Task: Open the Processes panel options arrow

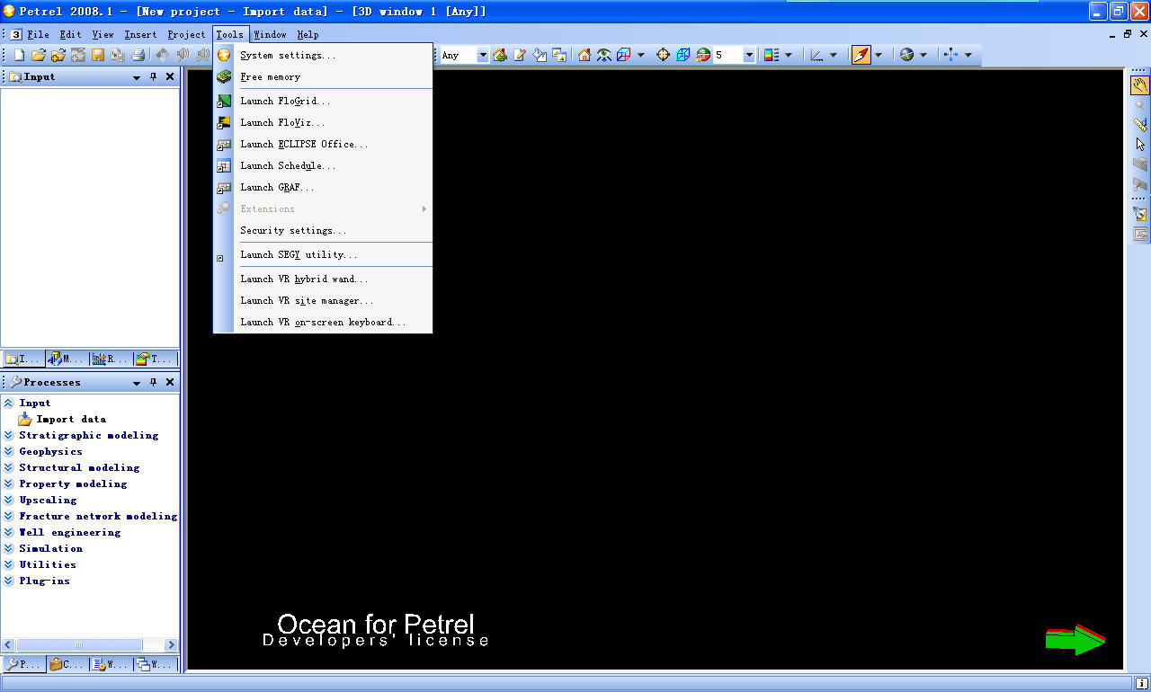Action: pos(137,384)
